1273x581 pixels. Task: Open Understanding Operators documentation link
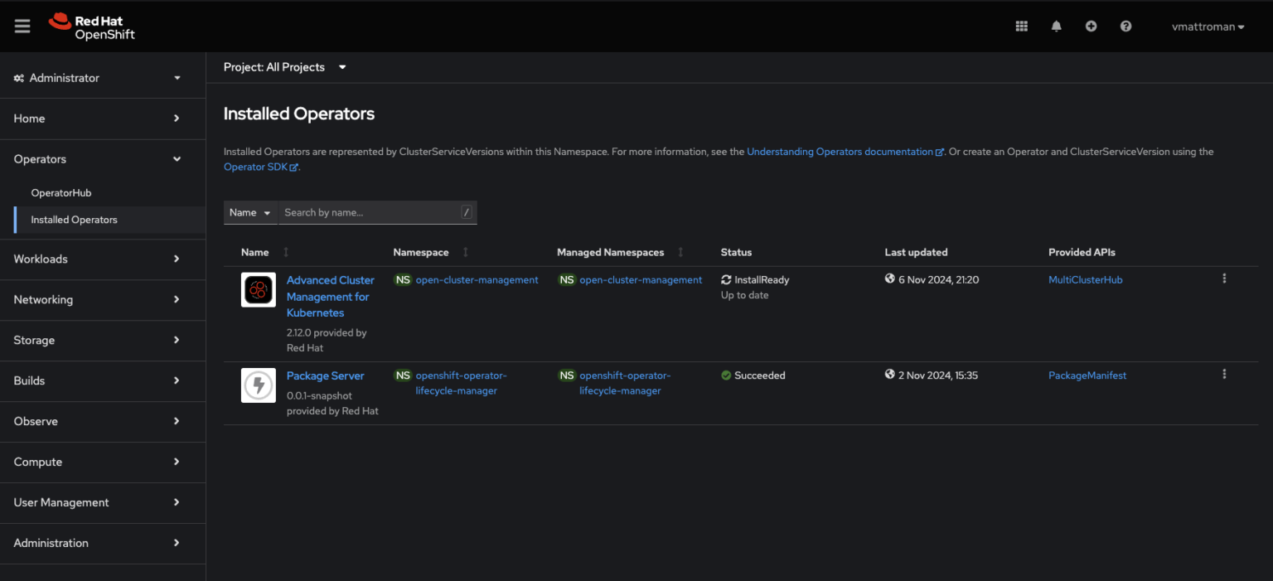(845, 152)
